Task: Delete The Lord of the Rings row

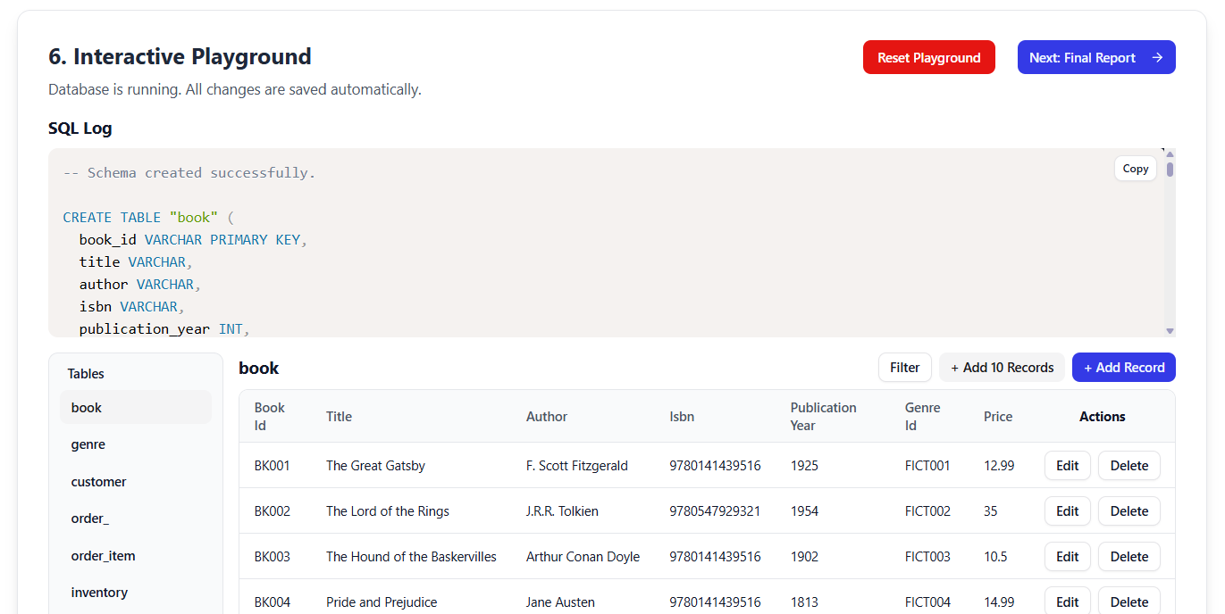Action: (x=1129, y=511)
